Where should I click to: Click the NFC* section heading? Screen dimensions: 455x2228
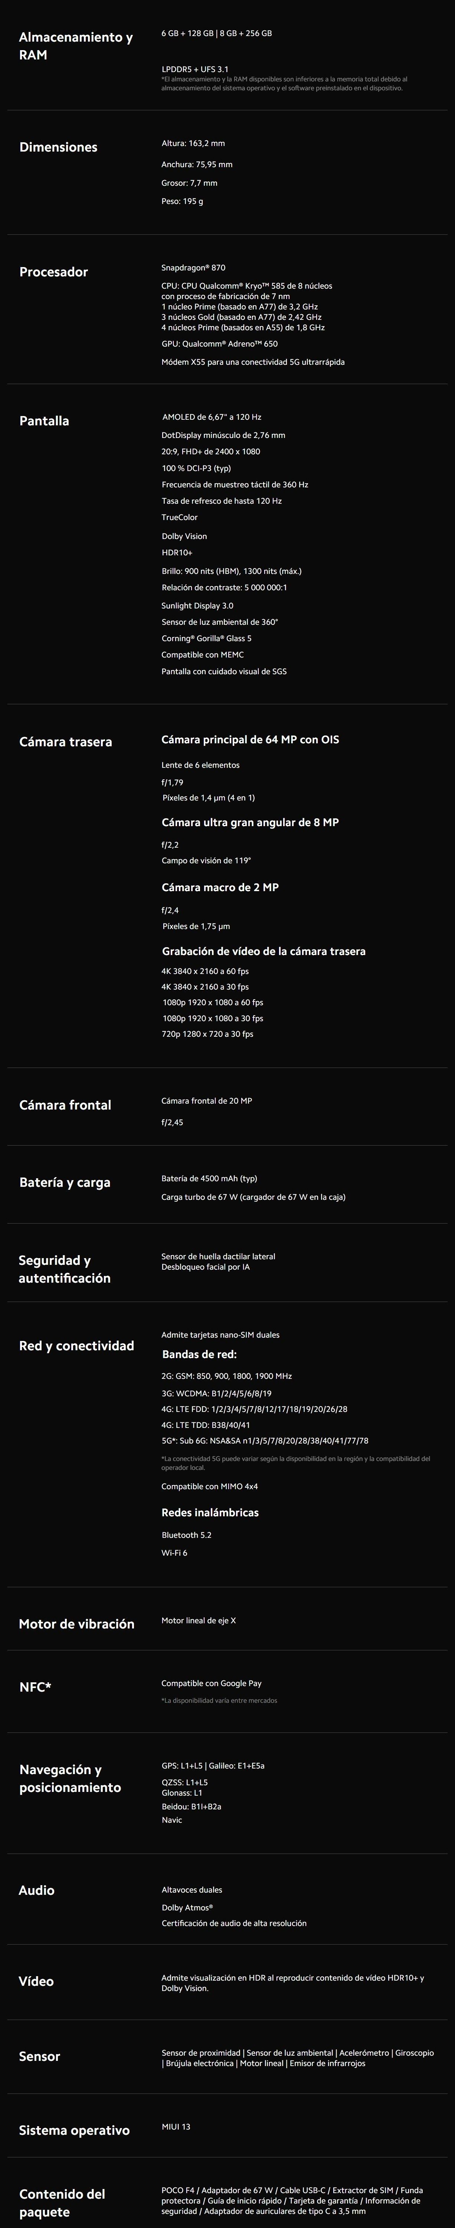(35, 1686)
